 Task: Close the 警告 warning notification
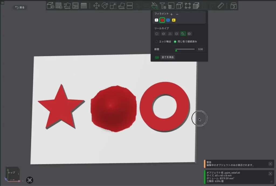click(x=270, y=164)
